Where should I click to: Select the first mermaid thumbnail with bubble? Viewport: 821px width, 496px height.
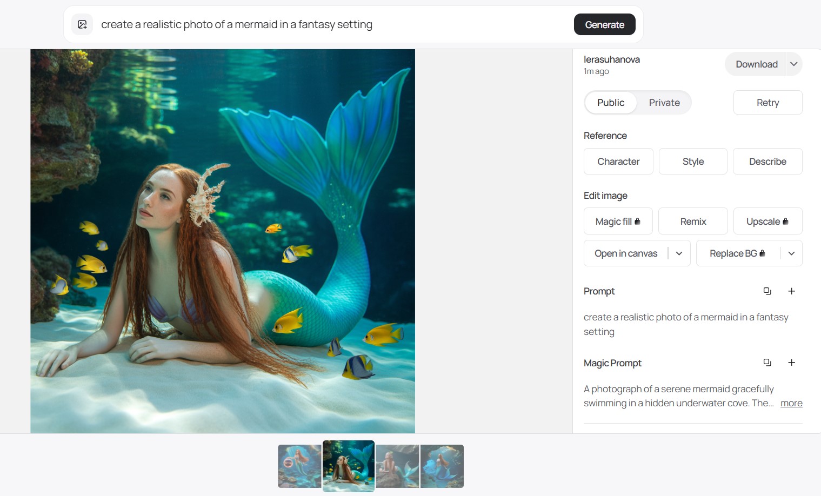[299, 466]
